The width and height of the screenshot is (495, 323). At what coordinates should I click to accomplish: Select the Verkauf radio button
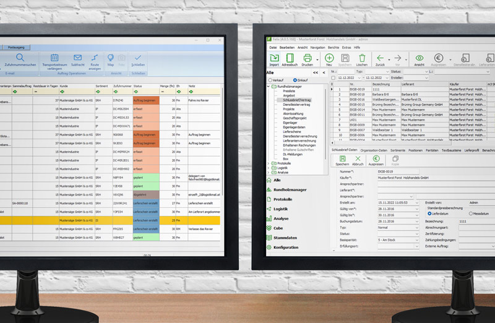tap(270, 80)
